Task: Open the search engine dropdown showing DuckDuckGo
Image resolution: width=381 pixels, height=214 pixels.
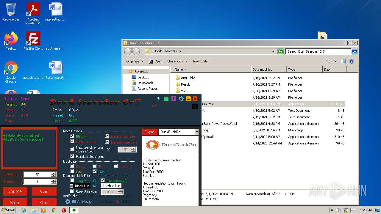Action: [x=196, y=132]
